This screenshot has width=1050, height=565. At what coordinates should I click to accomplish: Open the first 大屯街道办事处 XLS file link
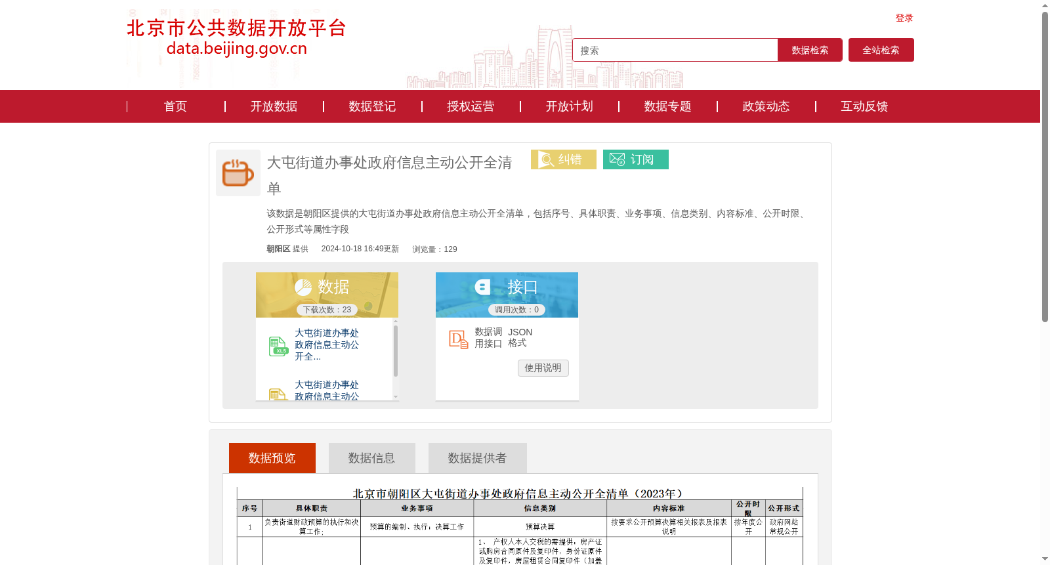coord(327,345)
